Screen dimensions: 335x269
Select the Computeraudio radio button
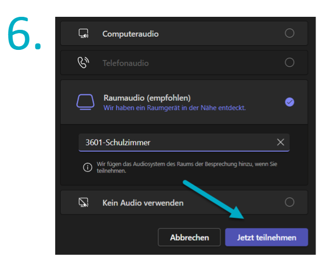click(x=290, y=33)
